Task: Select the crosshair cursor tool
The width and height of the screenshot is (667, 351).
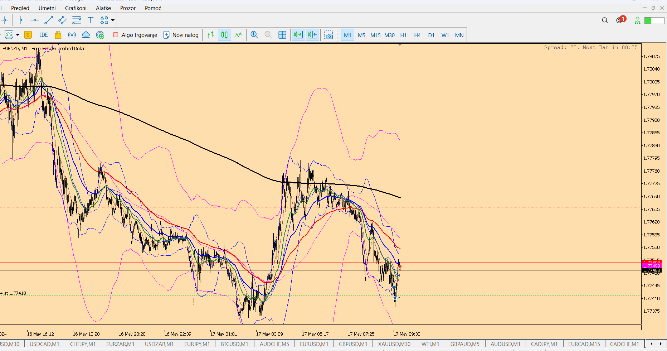Action: [5, 20]
